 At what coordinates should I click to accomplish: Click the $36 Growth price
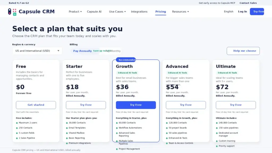pos(122,87)
